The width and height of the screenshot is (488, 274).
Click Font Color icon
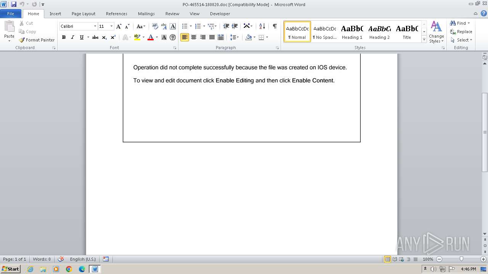click(151, 37)
